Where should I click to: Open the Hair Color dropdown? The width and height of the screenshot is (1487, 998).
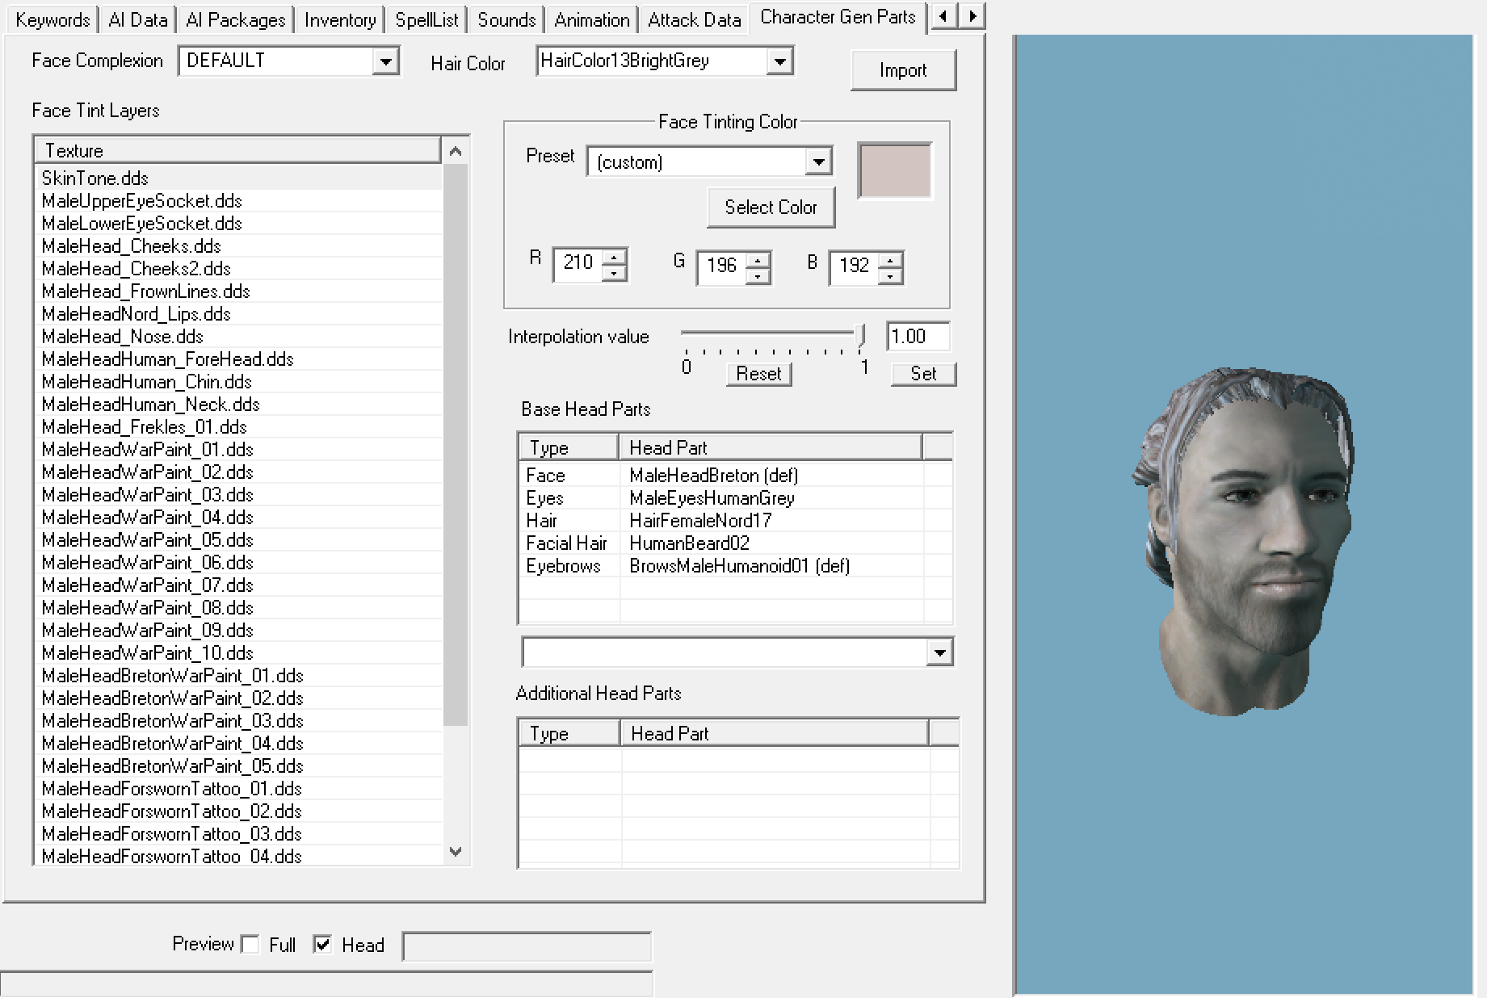tap(779, 61)
